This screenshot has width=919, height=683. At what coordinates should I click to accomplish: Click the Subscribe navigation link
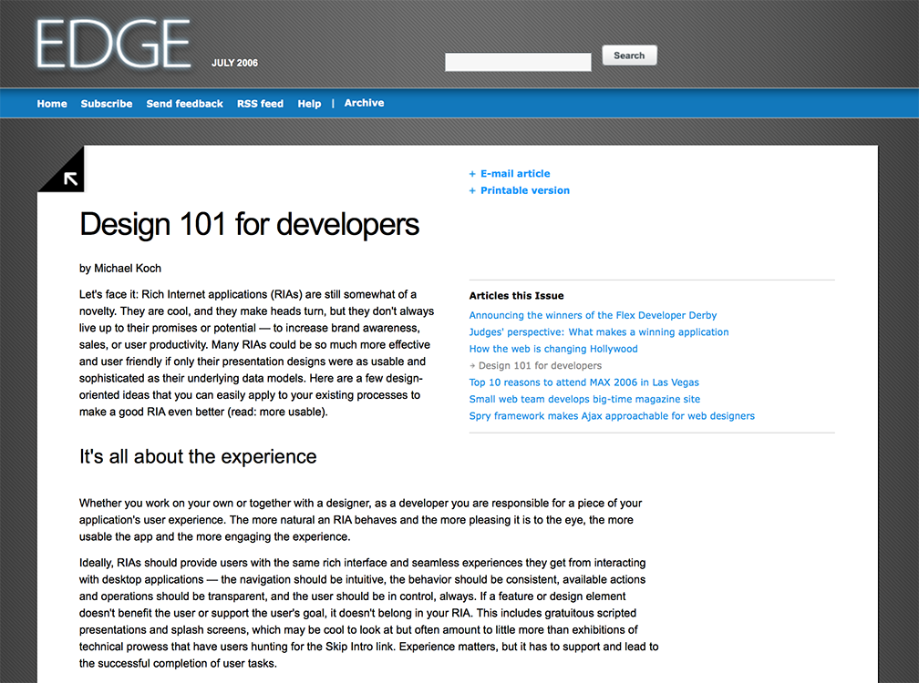pos(106,103)
